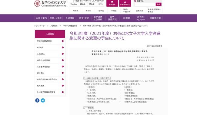Focus the site search text field
Image resolution: width=197 pixels, height=115 pixels.
click(145, 4)
